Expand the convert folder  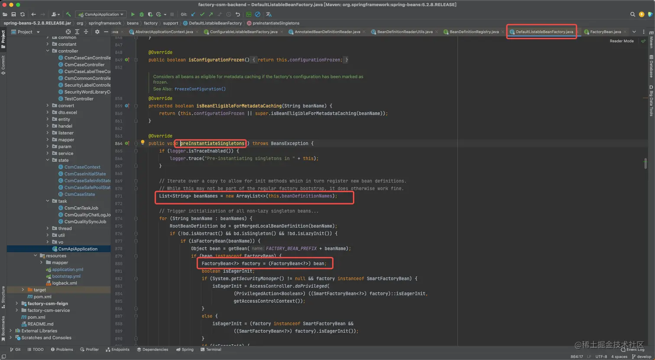click(48, 106)
